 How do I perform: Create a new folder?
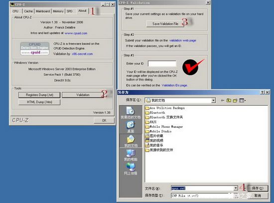(235, 100)
